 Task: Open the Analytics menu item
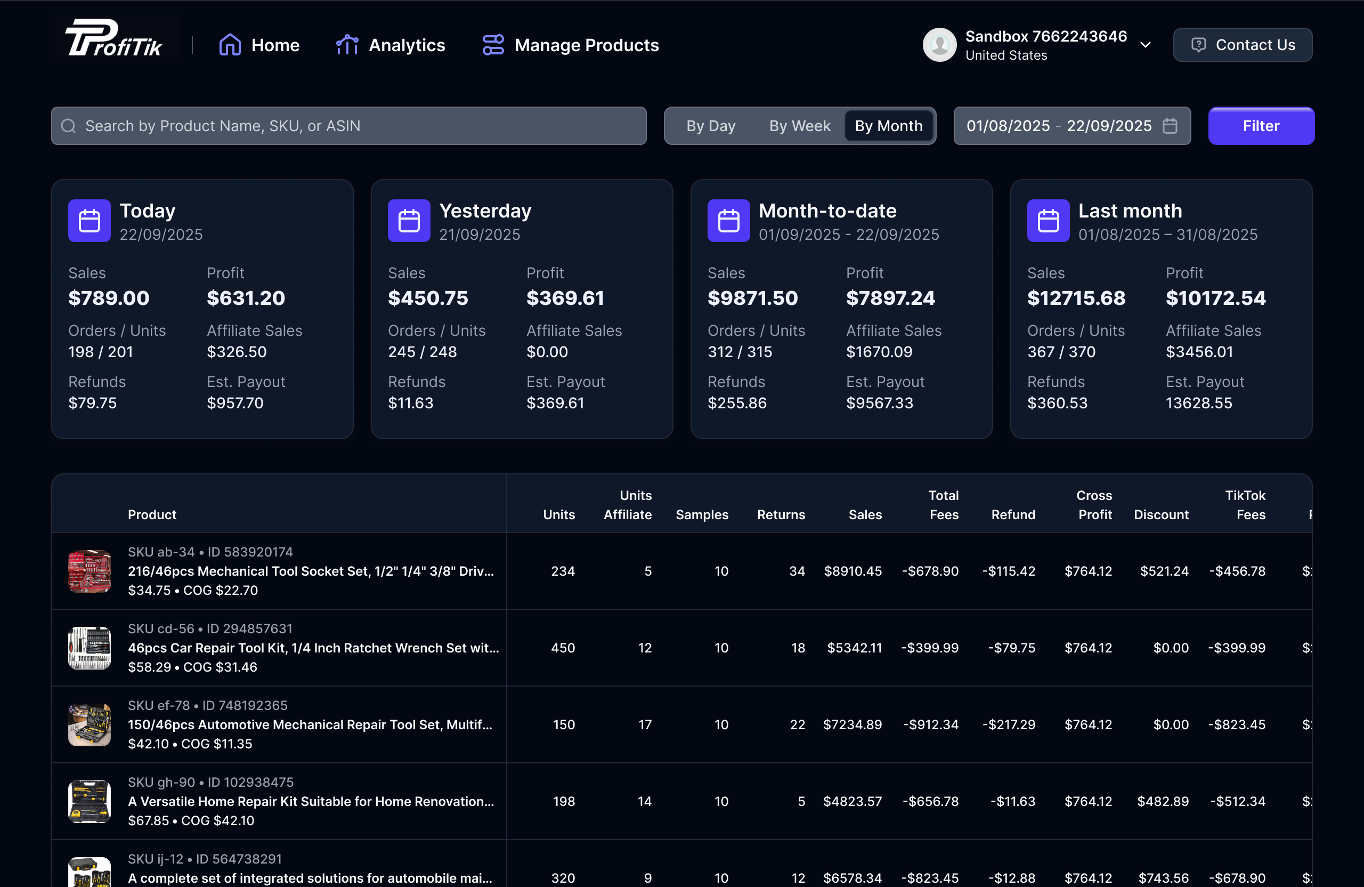tap(407, 45)
